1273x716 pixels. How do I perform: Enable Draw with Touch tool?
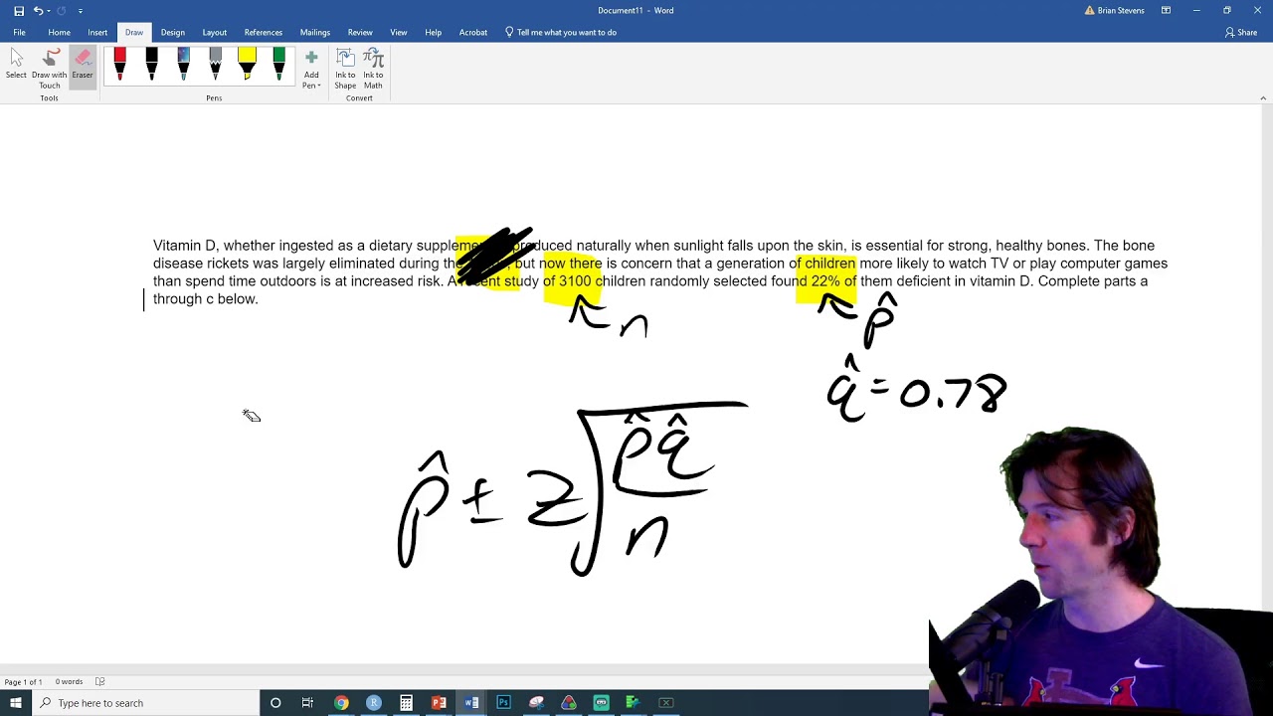coord(49,69)
